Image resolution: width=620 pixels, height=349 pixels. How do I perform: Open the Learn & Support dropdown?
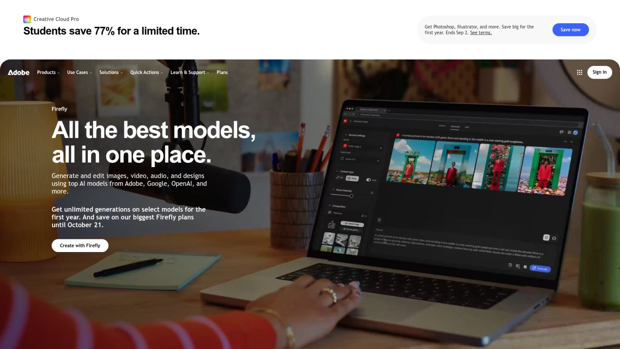tap(189, 73)
